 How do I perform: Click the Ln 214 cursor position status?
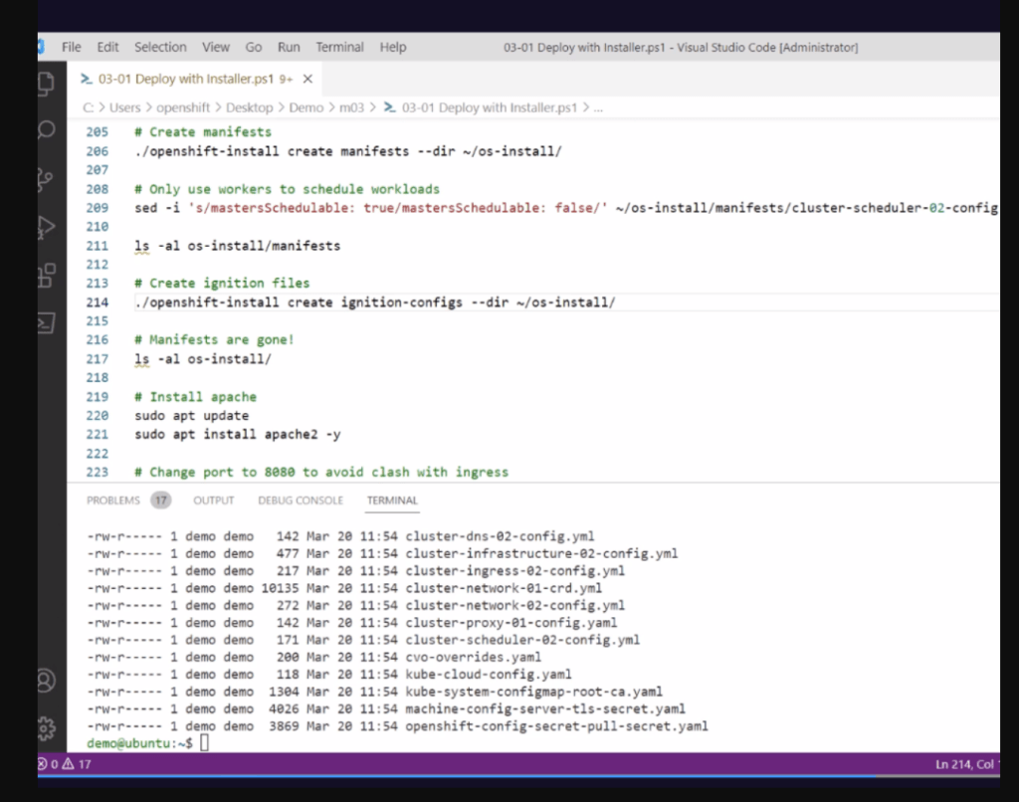(x=965, y=764)
